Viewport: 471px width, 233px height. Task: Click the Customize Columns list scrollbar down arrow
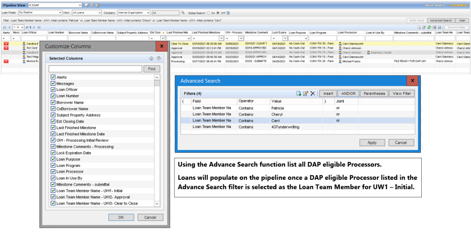click(x=157, y=204)
